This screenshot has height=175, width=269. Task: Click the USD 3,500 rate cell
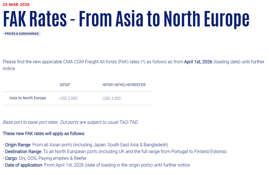click(112, 98)
